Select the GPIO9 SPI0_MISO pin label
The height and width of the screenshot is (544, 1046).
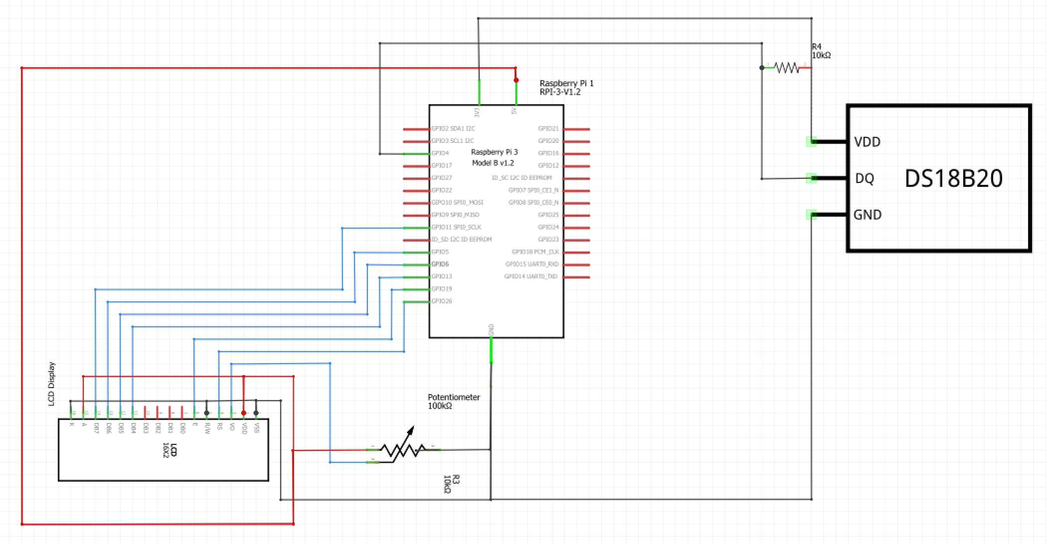455,215
